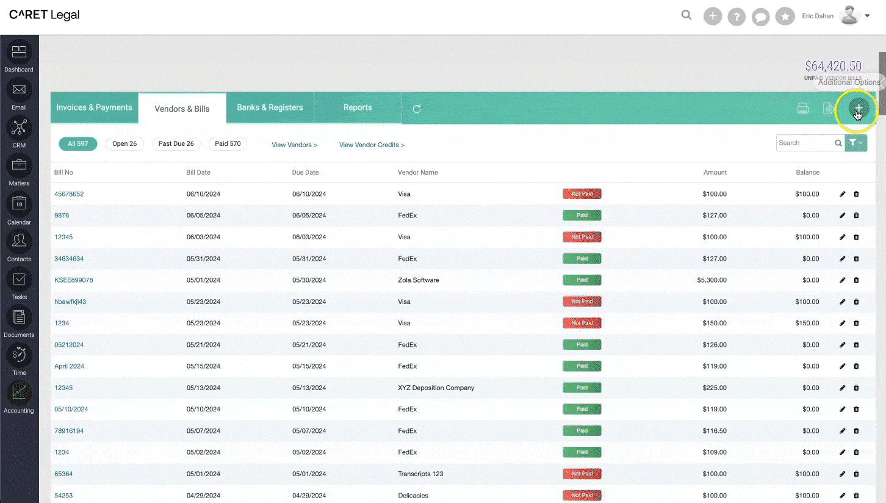Open bill number KSEE899078

74,280
